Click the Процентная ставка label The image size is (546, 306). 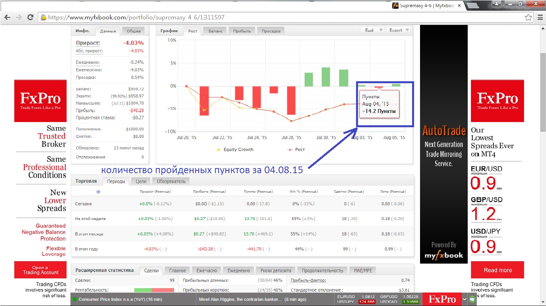(x=95, y=118)
